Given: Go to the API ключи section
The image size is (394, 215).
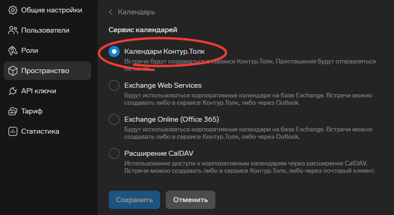Looking at the screenshot, I should point(39,91).
